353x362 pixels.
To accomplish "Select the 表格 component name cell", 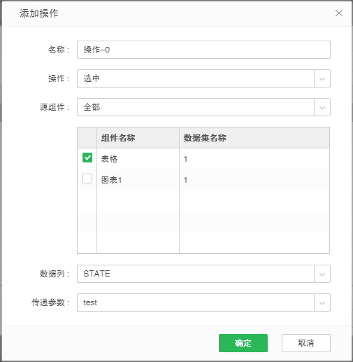I will [x=138, y=159].
